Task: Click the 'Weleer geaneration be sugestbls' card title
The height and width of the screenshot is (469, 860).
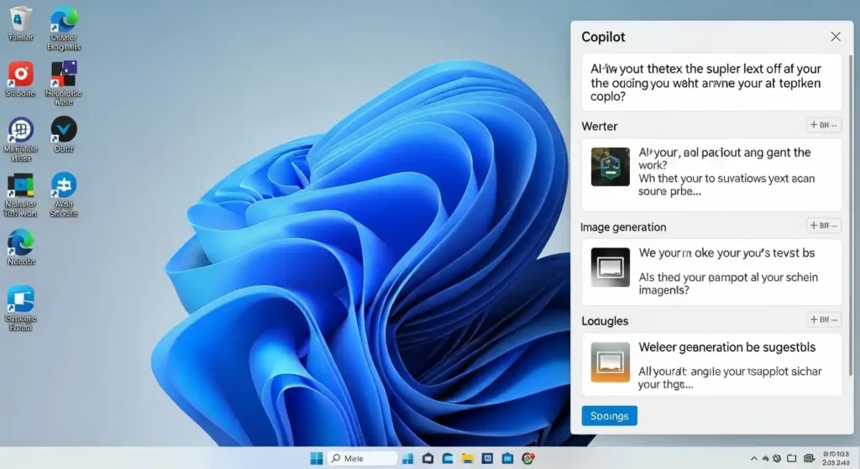Action: (726, 347)
